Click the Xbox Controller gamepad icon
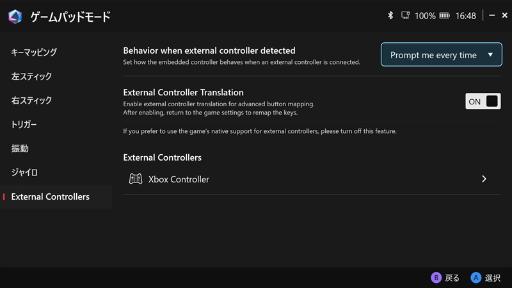The height and width of the screenshot is (288, 512). pyautogui.click(x=136, y=179)
